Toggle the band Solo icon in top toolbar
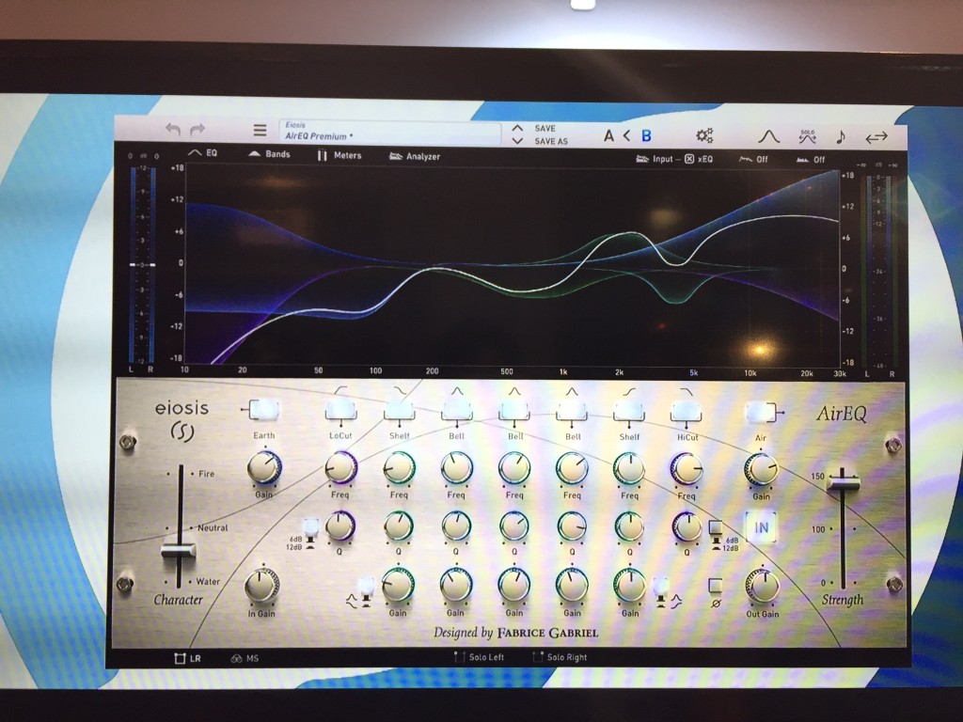Viewport: 963px width, 722px height. pos(807,137)
